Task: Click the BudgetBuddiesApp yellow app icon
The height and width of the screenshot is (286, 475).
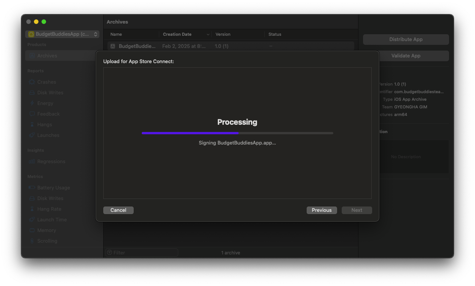Action: (x=31, y=34)
